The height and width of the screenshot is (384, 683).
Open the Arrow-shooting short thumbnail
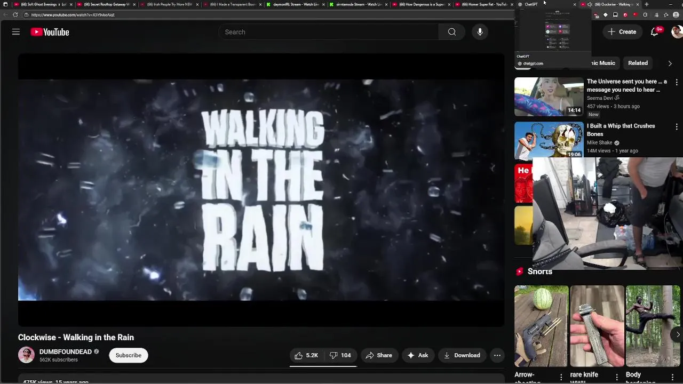click(541, 326)
